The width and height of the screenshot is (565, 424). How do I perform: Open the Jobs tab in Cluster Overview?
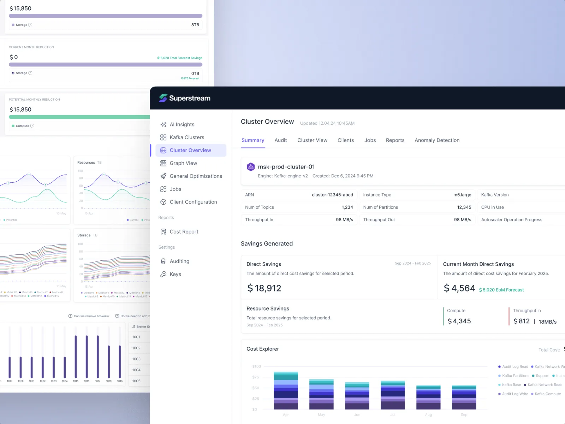pos(370,140)
